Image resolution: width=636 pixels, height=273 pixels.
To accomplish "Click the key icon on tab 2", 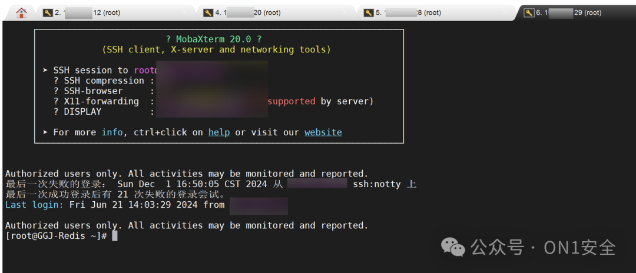I will click(x=48, y=13).
